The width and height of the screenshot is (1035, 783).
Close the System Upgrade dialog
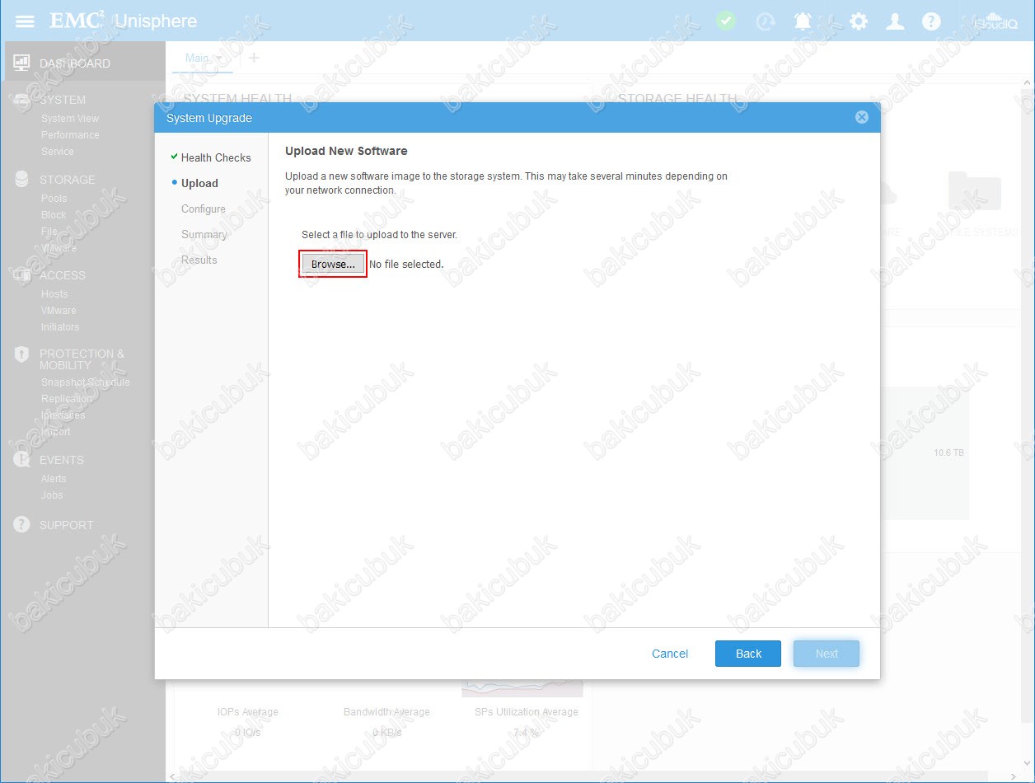tap(862, 117)
